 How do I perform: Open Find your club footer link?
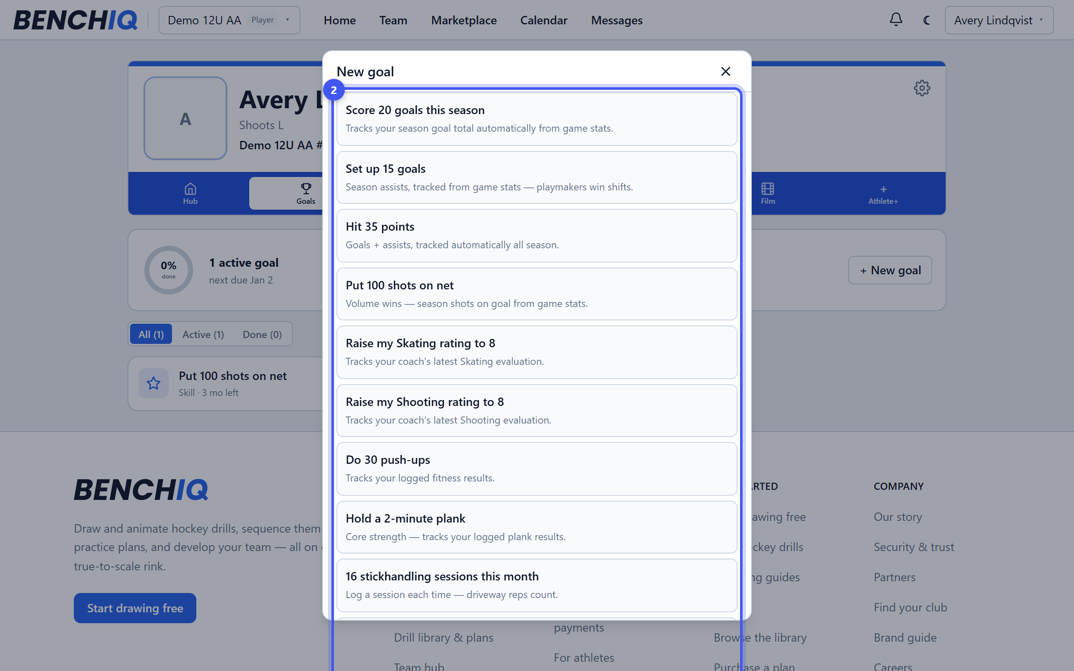pos(910,607)
